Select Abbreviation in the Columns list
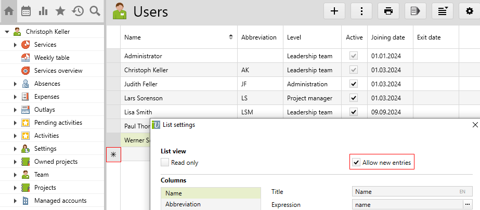Screen dimensions: 480x210 coord(184,204)
